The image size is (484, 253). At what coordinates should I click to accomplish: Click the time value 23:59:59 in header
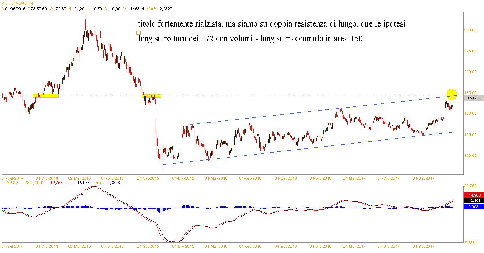click(x=39, y=8)
